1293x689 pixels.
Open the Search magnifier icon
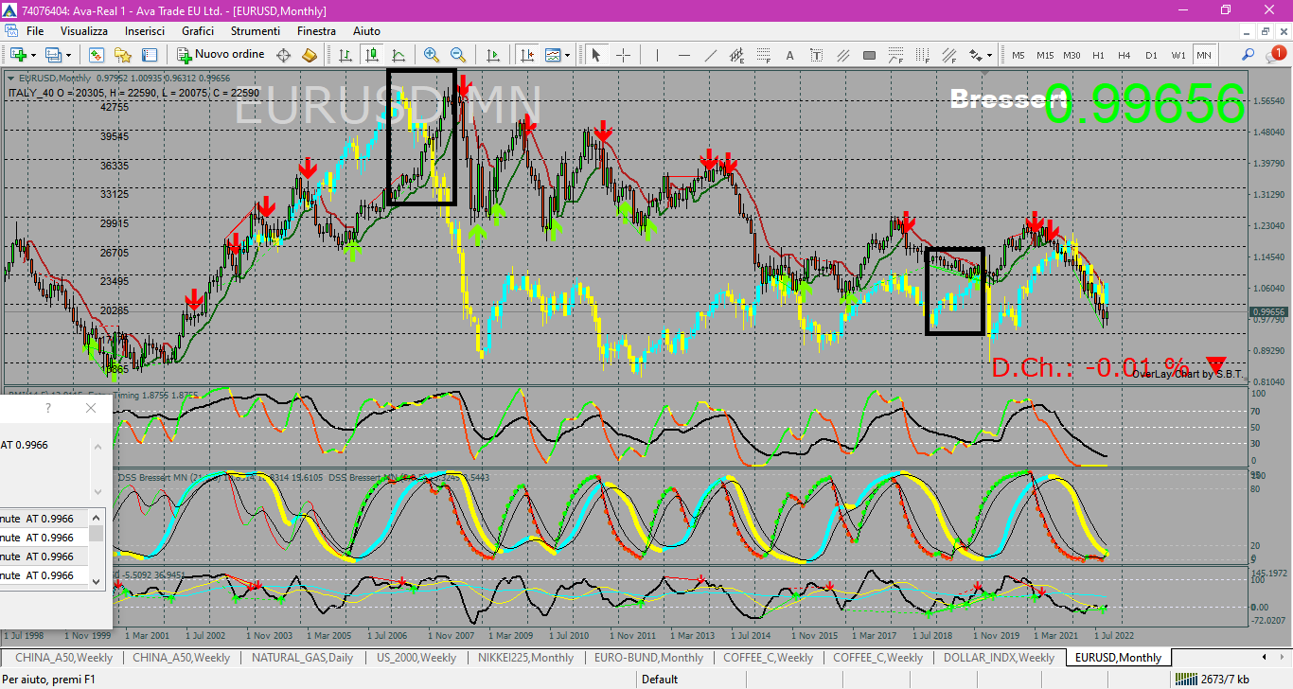coord(1249,55)
